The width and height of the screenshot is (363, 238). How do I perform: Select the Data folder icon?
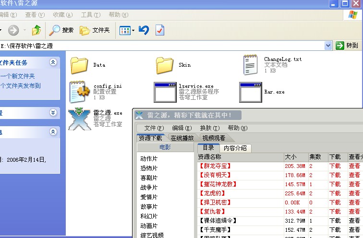(79, 65)
